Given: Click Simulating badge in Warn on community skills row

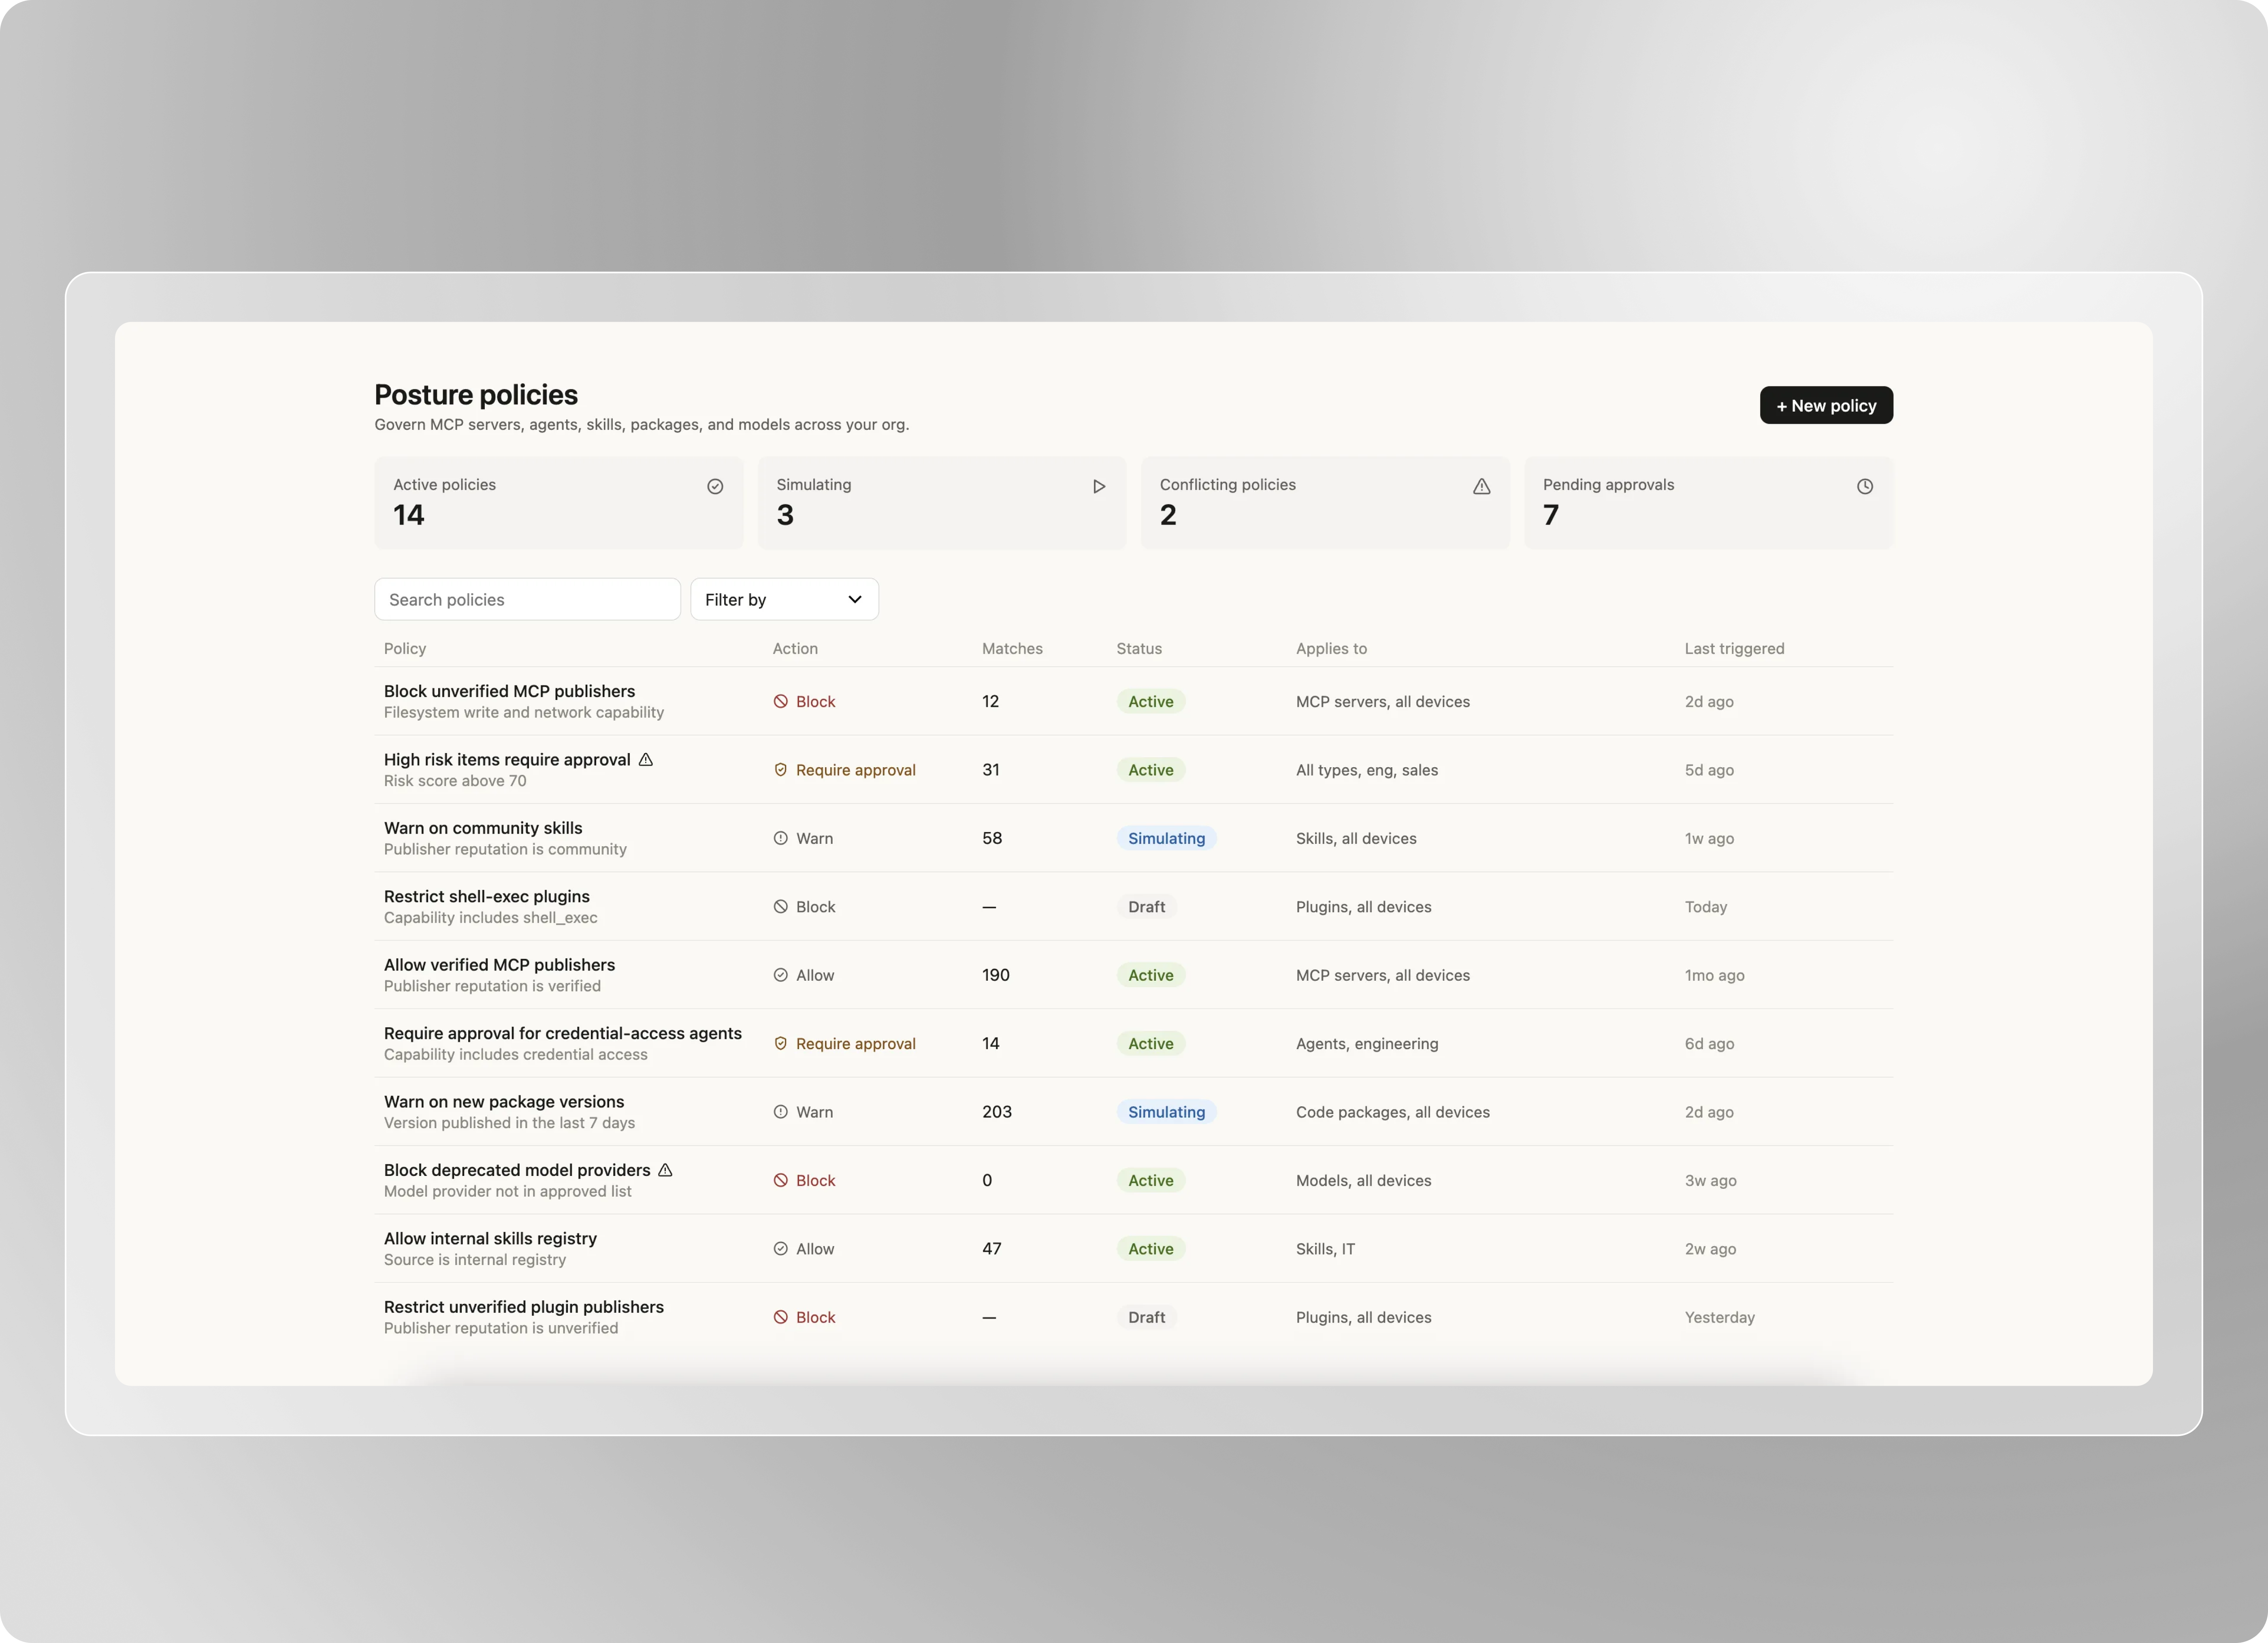Looking at the screenshot, I should click(1166, 838).
